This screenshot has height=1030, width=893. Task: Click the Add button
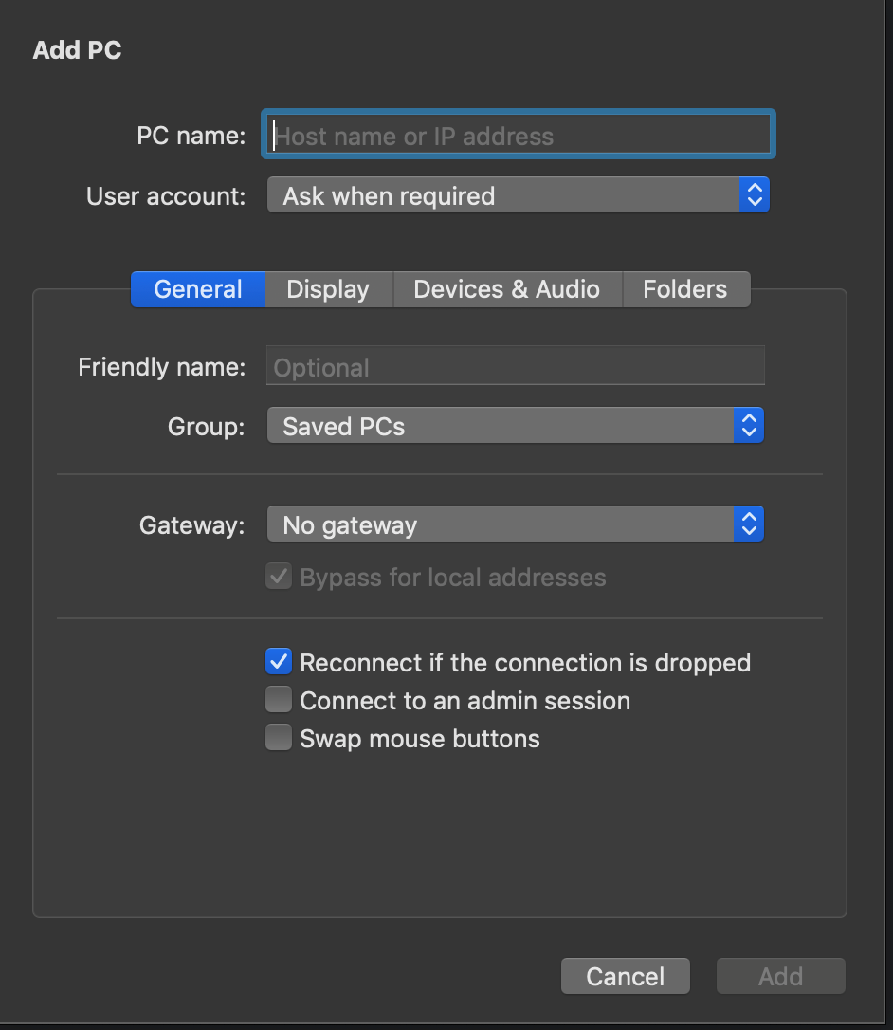[780, 976]
